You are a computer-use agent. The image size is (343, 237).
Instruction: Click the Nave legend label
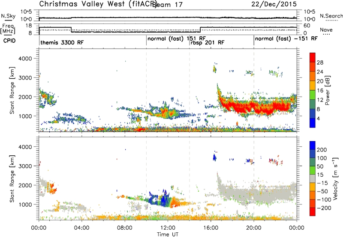click(x=326, y=30)
